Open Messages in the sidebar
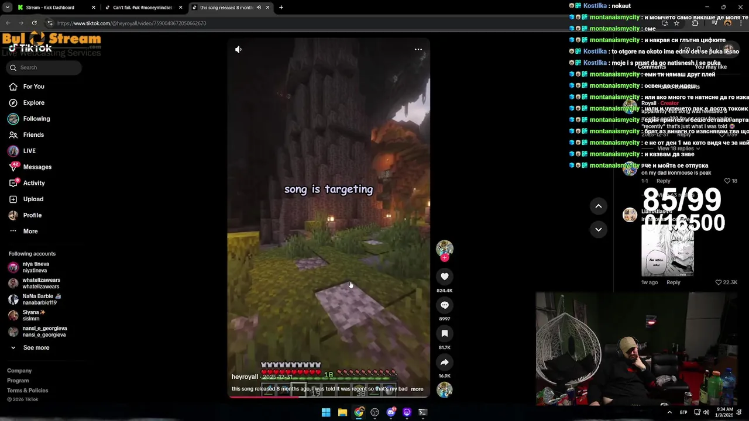Viewport: 749px width, 421px height. [37, 167]
